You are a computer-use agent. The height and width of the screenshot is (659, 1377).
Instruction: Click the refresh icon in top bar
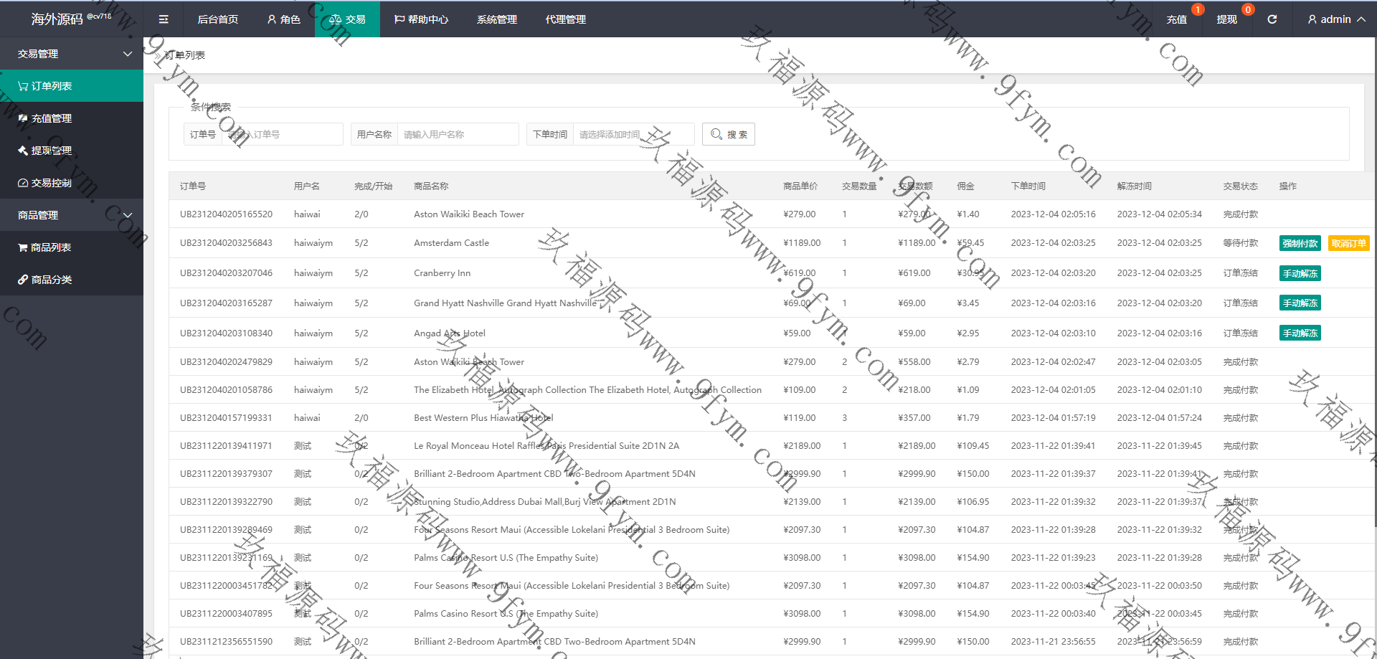point(1272,19)
